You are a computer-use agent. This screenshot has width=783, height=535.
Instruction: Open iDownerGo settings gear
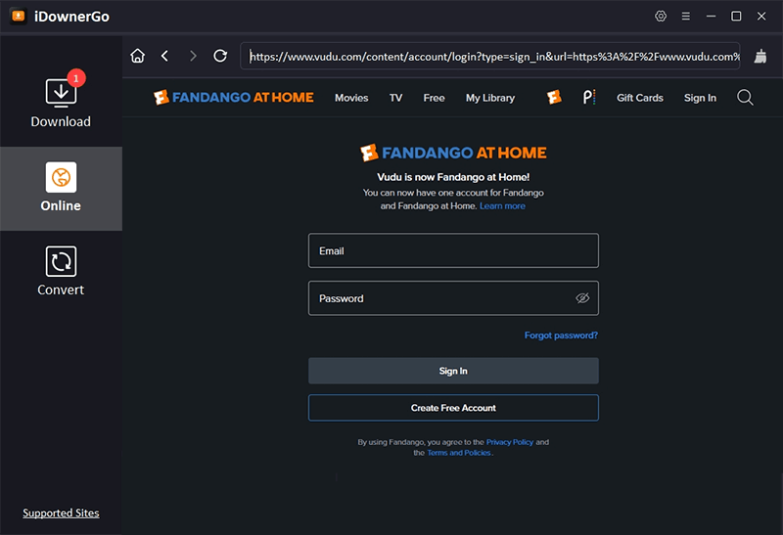pyautogui.click(x=660, y=16)
